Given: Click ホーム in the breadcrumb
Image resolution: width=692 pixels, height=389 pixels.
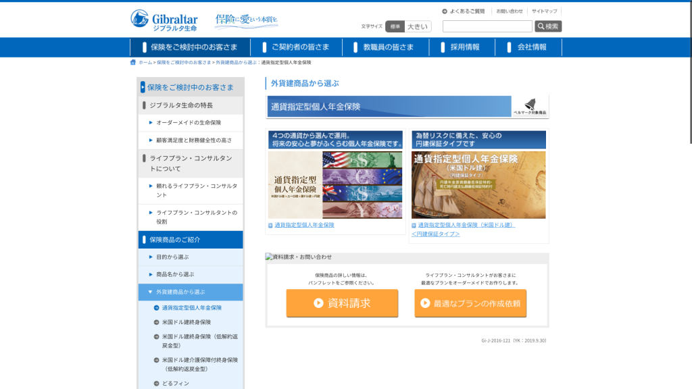Looking at the screenshot, I should (x=145, y=63).
